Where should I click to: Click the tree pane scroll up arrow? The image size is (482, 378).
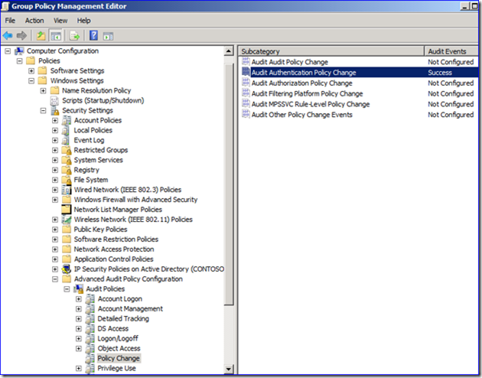point(229,51)
